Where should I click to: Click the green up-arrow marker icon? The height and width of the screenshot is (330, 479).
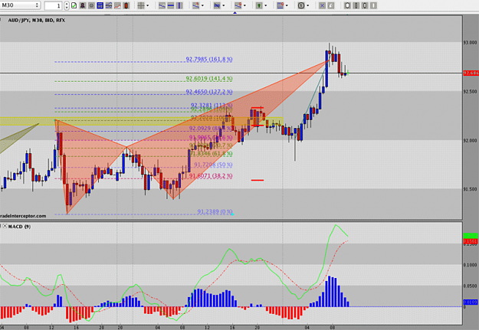pyautogui.click(x=259, y=5)
